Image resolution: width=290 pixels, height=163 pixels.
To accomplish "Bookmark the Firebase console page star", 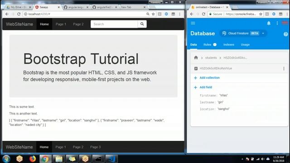I will 261,14.
